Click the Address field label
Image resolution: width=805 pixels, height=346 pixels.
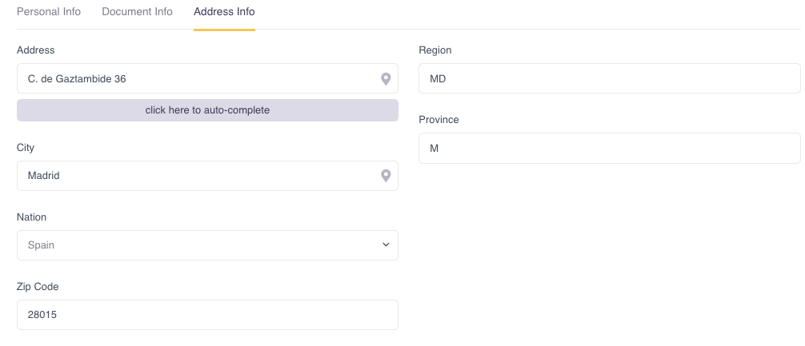36,50
